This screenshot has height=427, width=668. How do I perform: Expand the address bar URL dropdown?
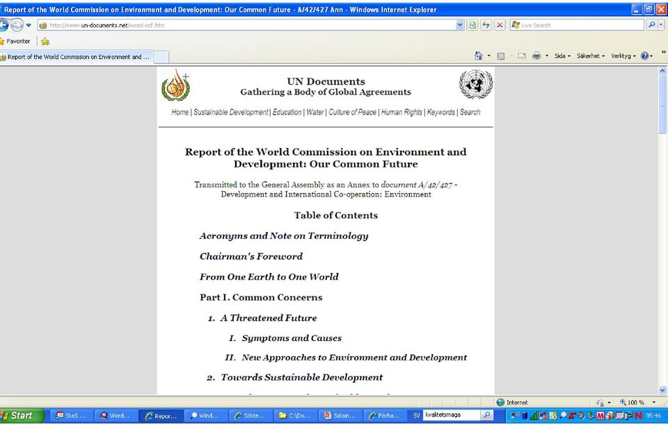460,25
